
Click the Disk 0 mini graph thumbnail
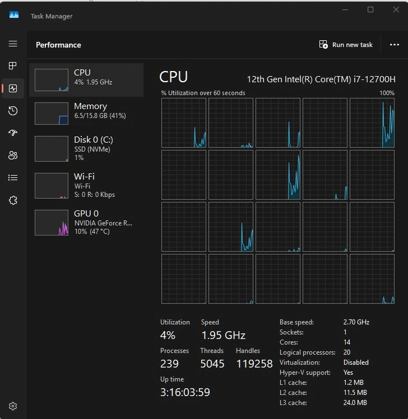(x=52, y=149)
